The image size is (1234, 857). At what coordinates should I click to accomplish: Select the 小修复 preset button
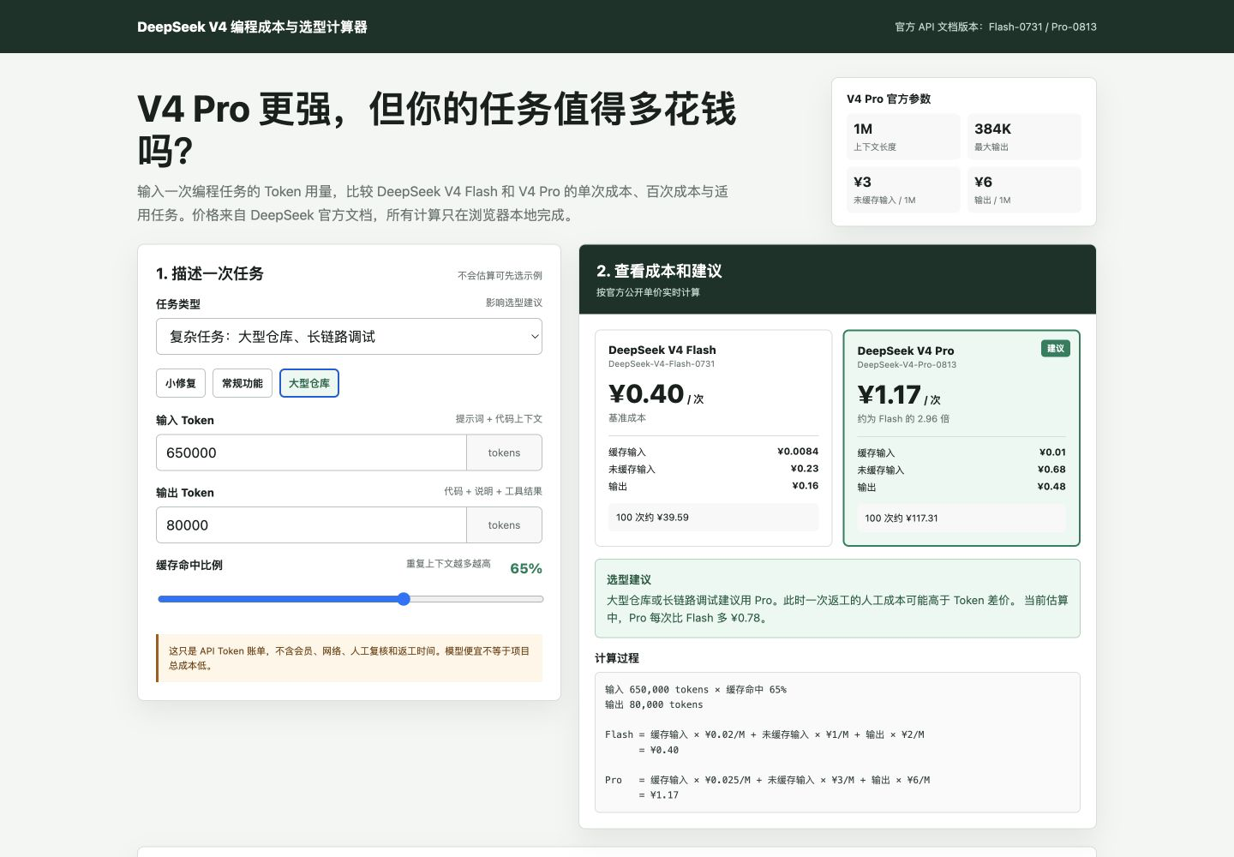coord(181,383)
